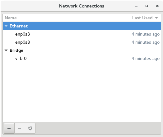163x137 pixels.
Task: Maximize the Network Connections window
Action: point(147,6)
